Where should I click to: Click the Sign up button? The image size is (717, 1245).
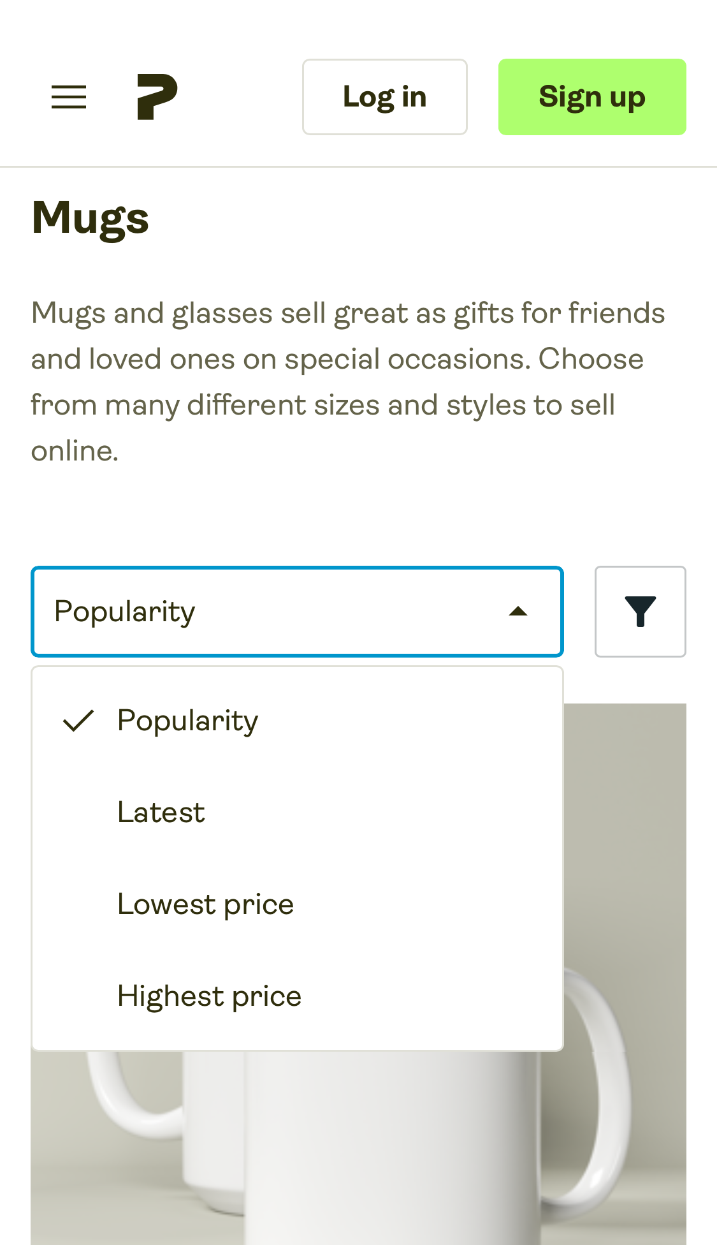pos(592,96)
